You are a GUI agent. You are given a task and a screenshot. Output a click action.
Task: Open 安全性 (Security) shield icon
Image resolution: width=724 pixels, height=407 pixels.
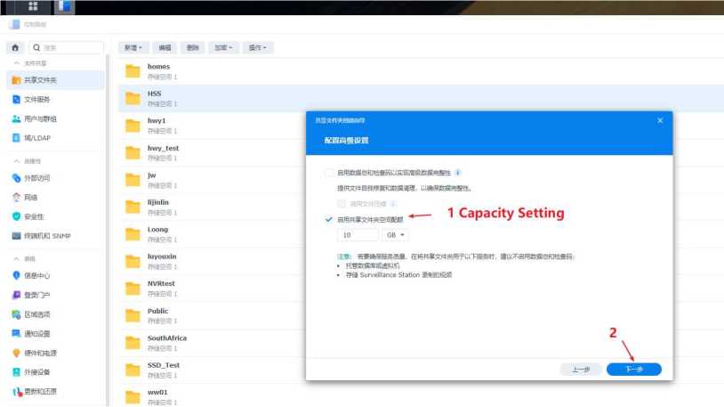[x=17, y=216]
